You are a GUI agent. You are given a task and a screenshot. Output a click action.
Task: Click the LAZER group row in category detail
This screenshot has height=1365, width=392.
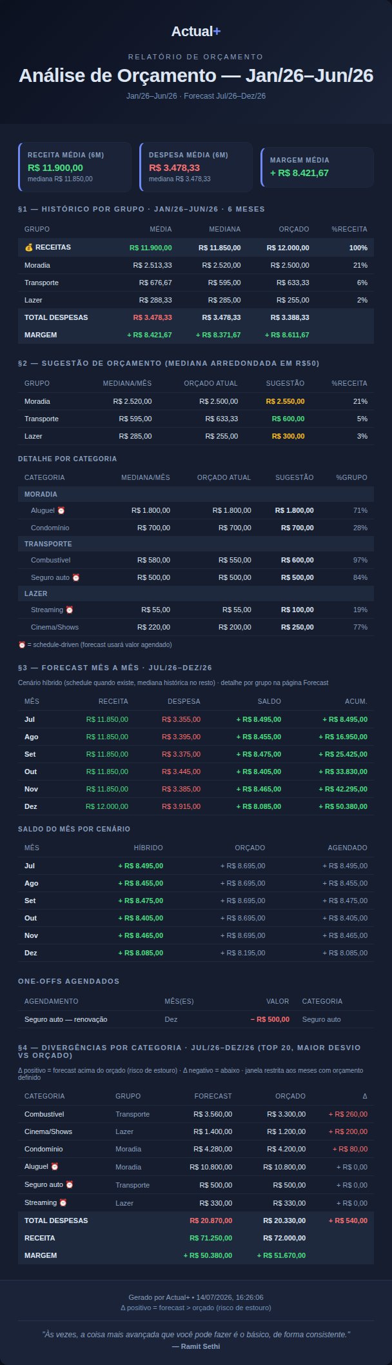(x=196, y=593)
